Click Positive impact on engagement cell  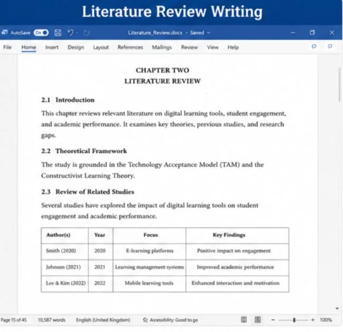click(237, 252)
